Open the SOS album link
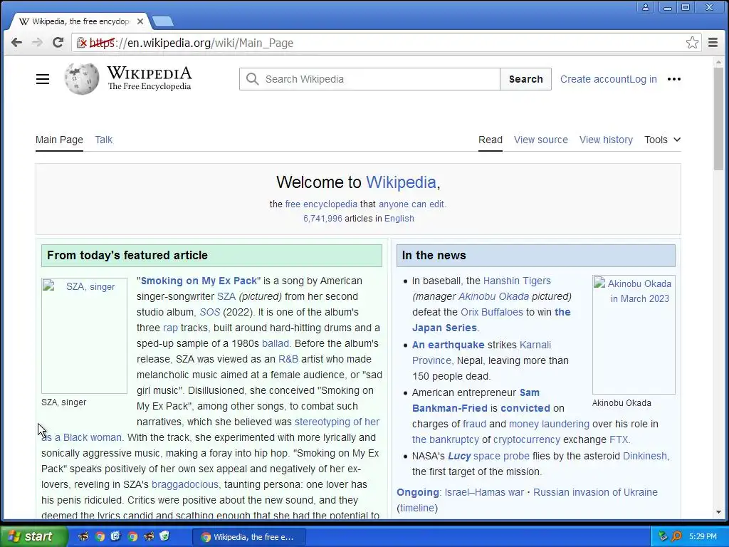 click(x=210, y=312)
